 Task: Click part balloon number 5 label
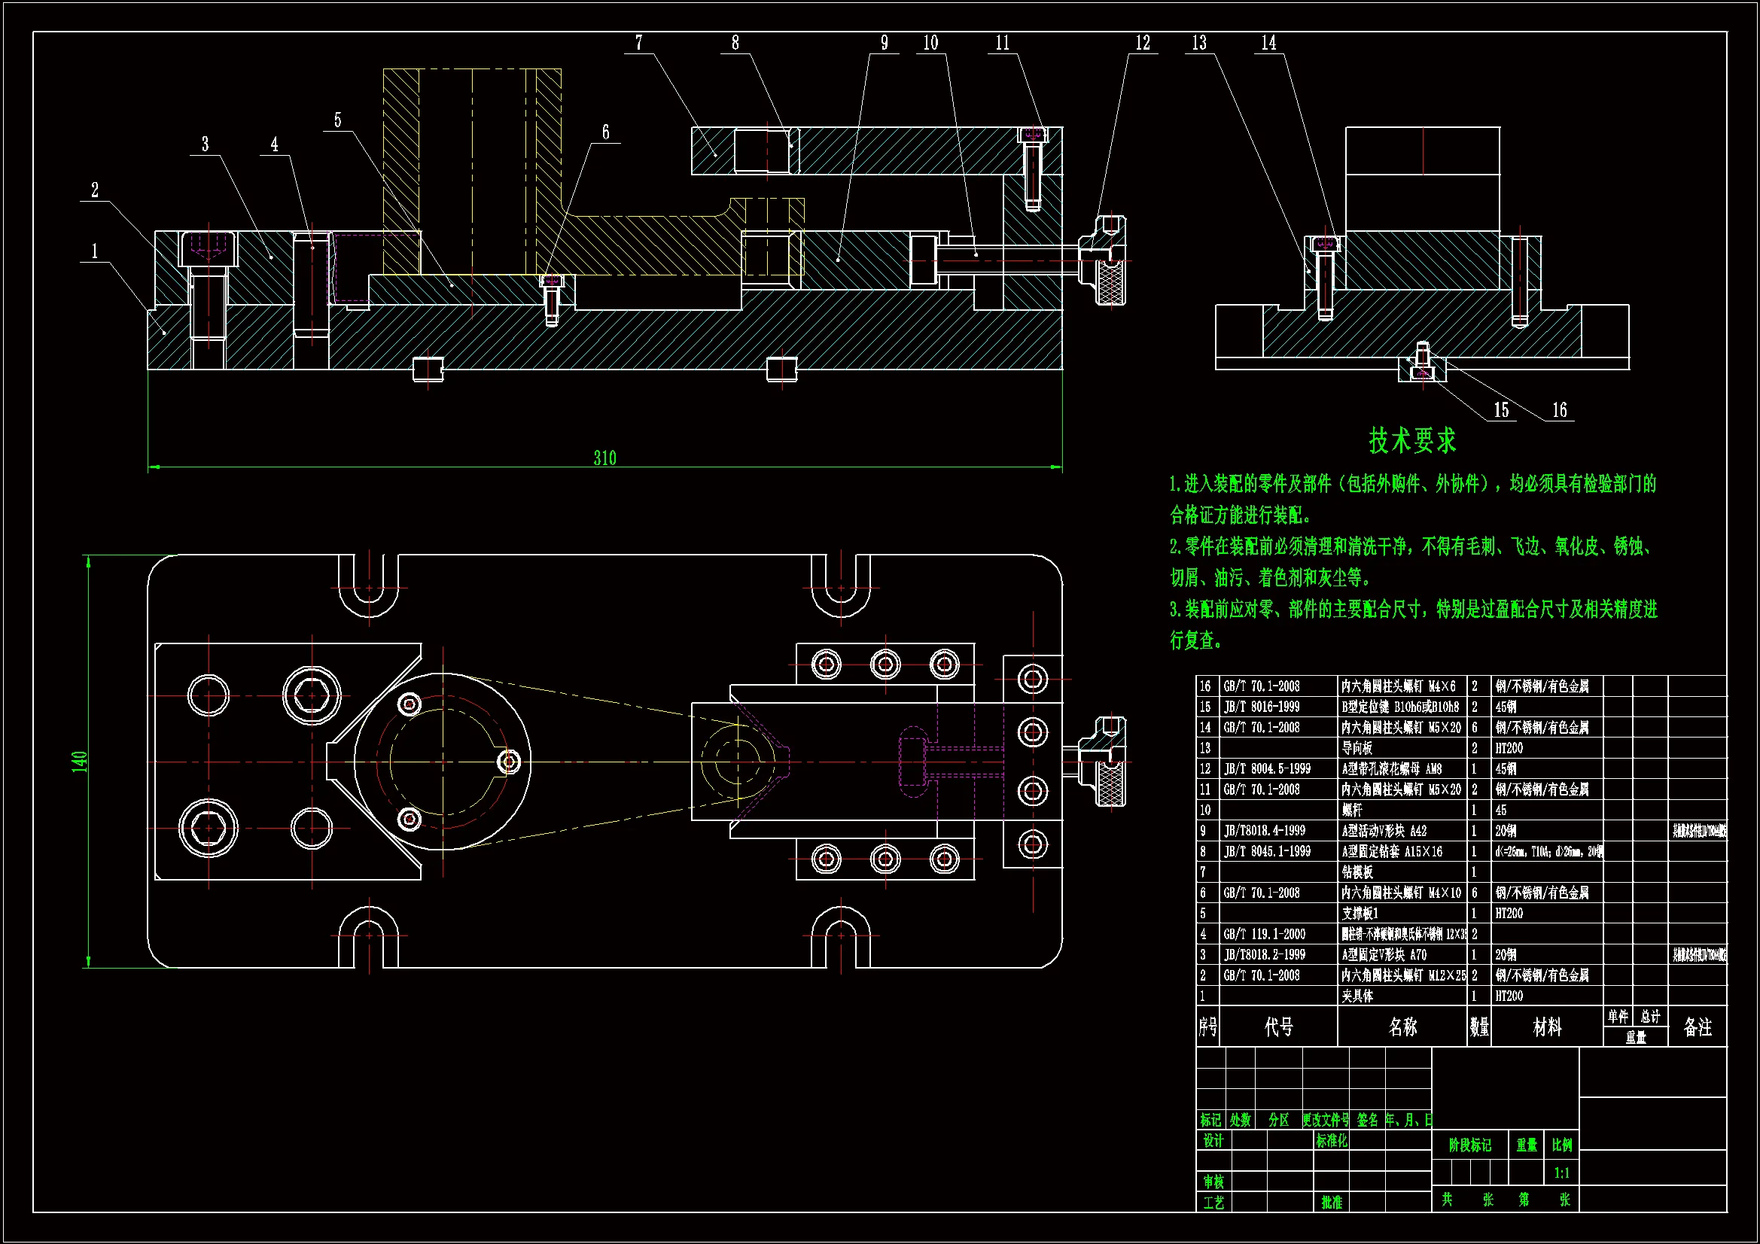tap(337, 120)
